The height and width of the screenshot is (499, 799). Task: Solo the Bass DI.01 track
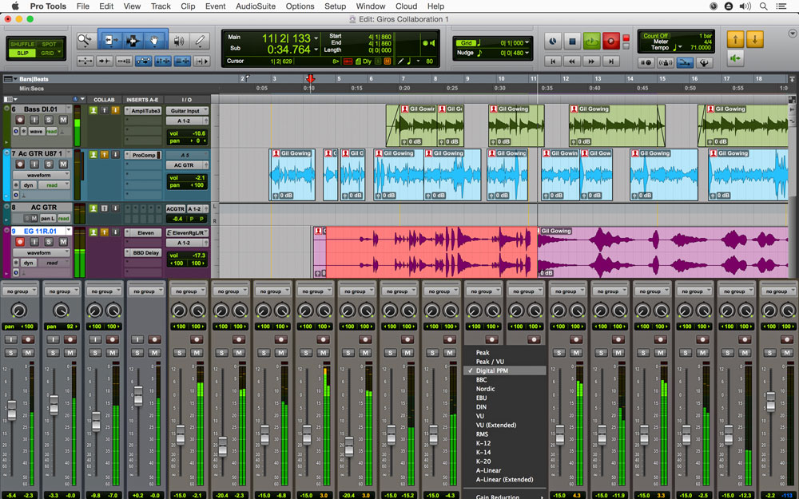pyautogui.click(x=49, y=120)
